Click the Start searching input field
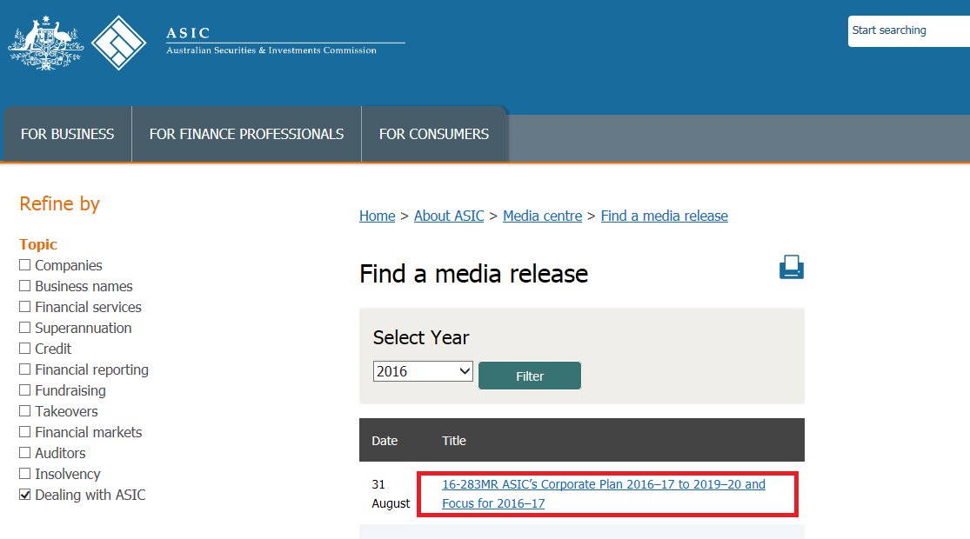 pos(909,31)
